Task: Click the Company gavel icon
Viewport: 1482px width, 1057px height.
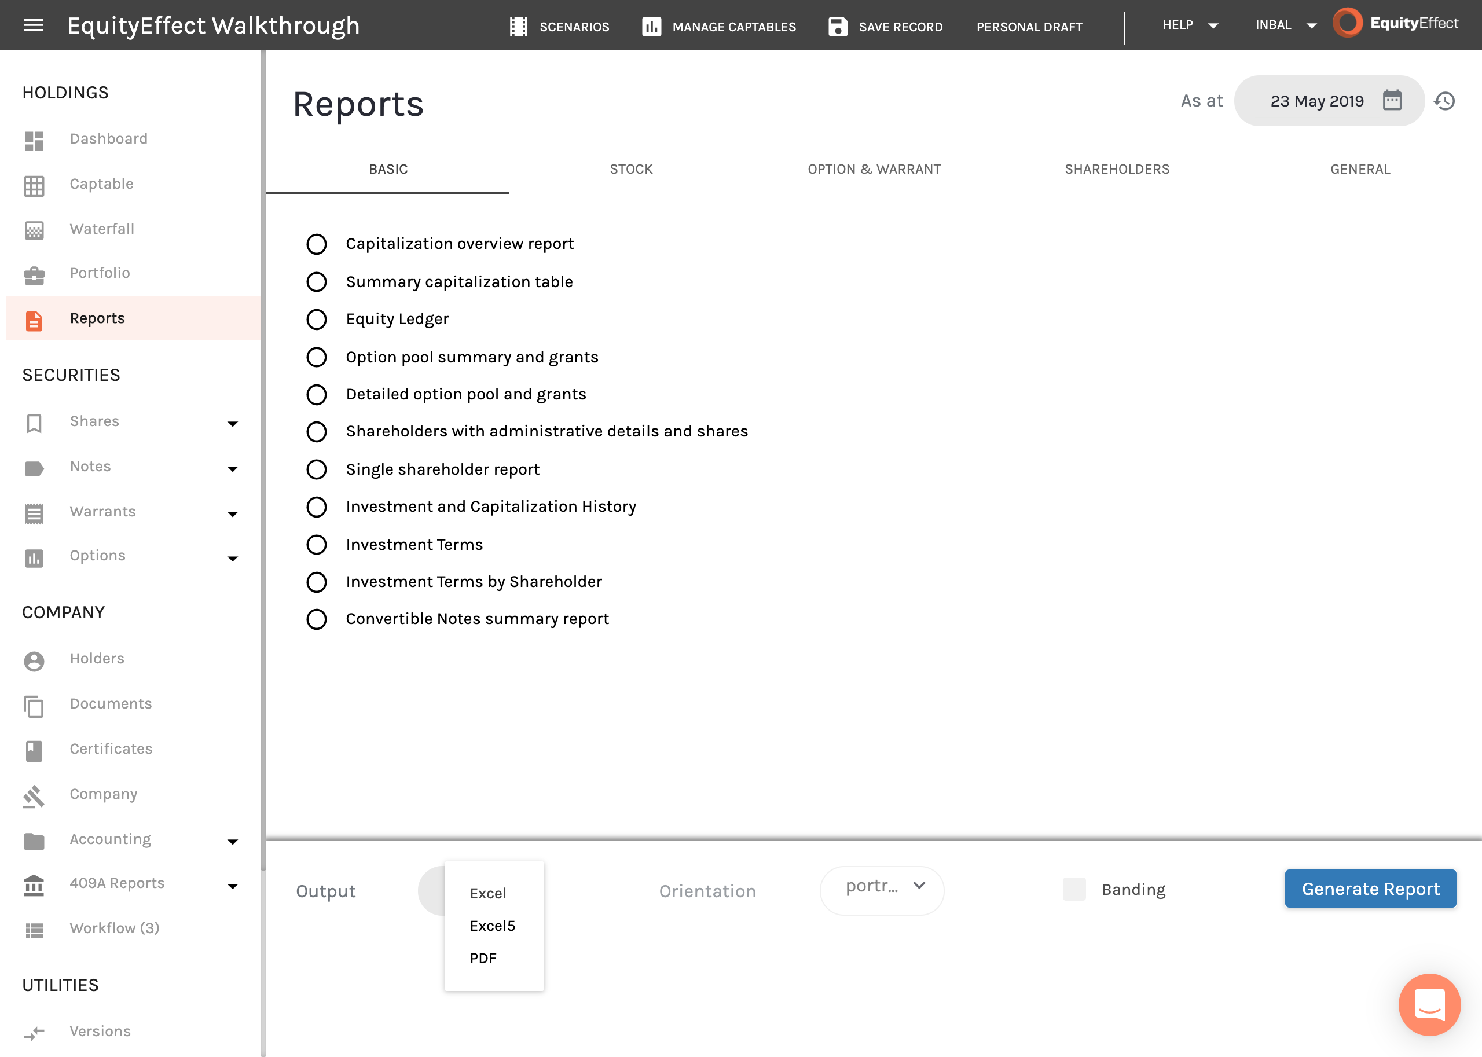Action: [x=34, y=796]
